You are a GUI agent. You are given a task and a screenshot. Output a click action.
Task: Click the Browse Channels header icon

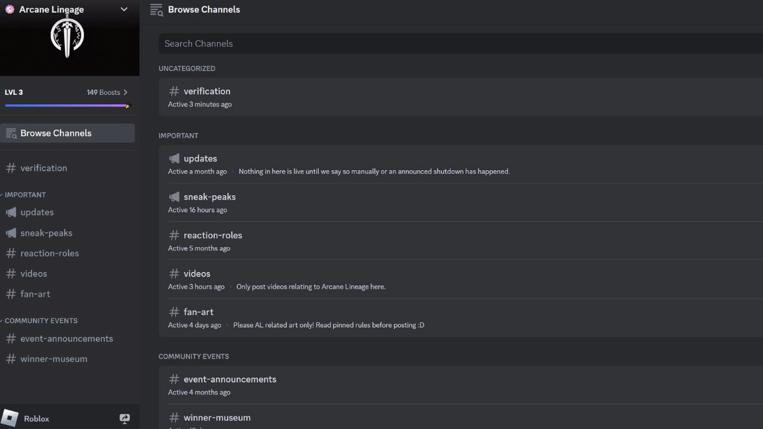(x=156, y=10)
